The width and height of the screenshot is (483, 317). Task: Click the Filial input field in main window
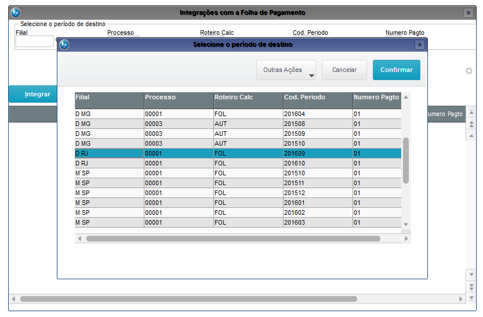35,41
